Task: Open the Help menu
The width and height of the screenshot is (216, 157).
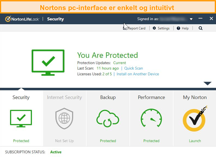Action: (x=183, y=28)
